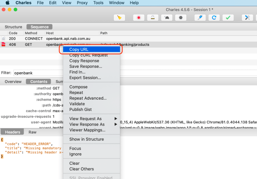The image size is (257, 179).
Task: Enable throttling with the turtle icon
Action: [x=167, y=17]
